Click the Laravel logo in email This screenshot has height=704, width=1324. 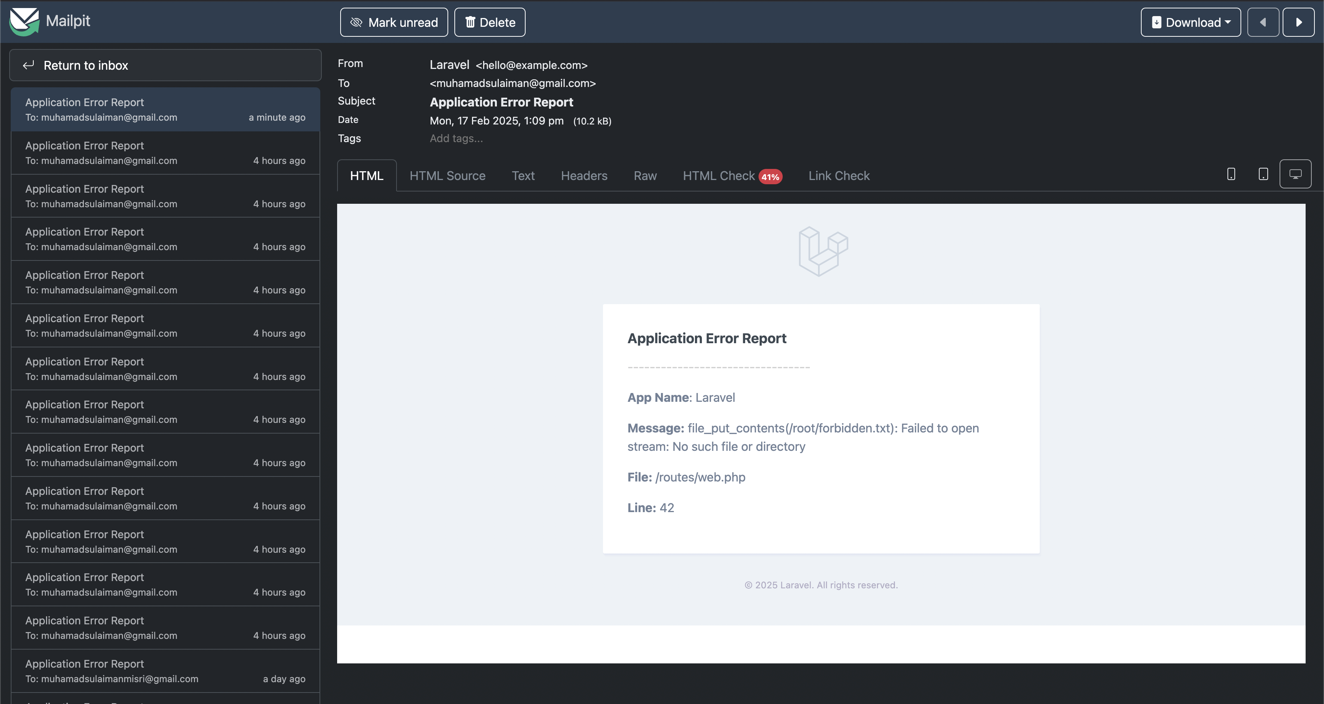pos(823,251)
